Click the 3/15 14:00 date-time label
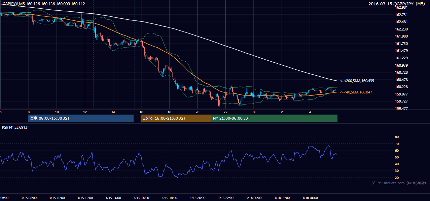 113,198
